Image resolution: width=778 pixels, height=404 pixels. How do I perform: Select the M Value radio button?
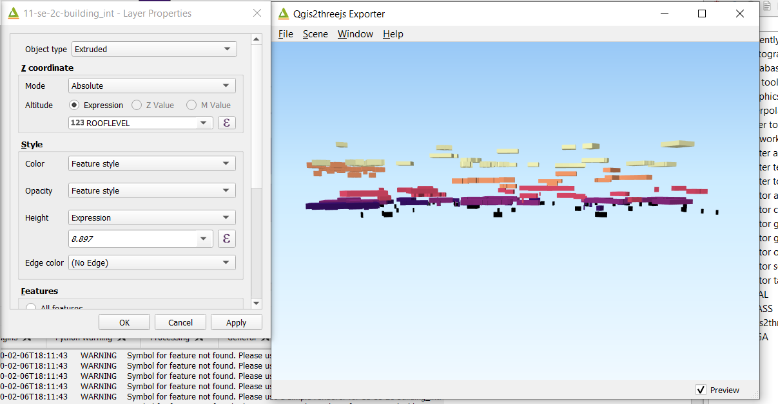[190, 105]
